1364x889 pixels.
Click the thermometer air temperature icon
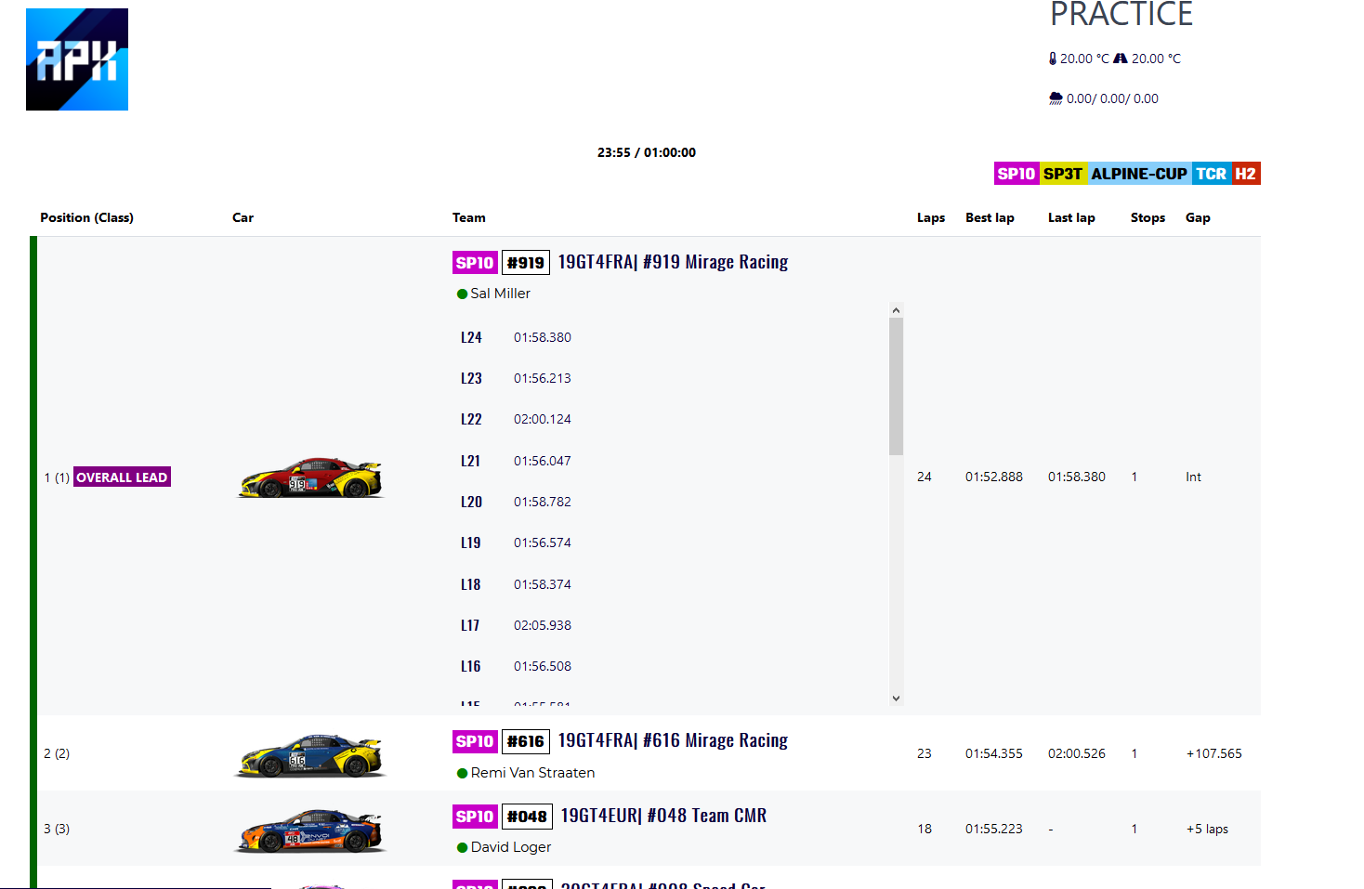1053,59
